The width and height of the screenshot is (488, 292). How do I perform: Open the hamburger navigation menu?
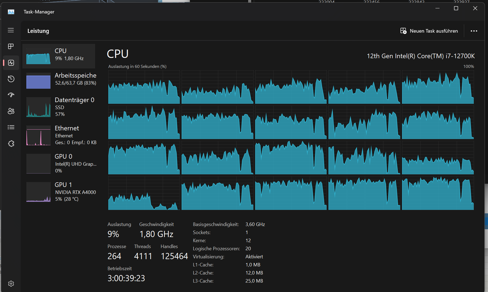pyautogui.click(x=11, y=30)
